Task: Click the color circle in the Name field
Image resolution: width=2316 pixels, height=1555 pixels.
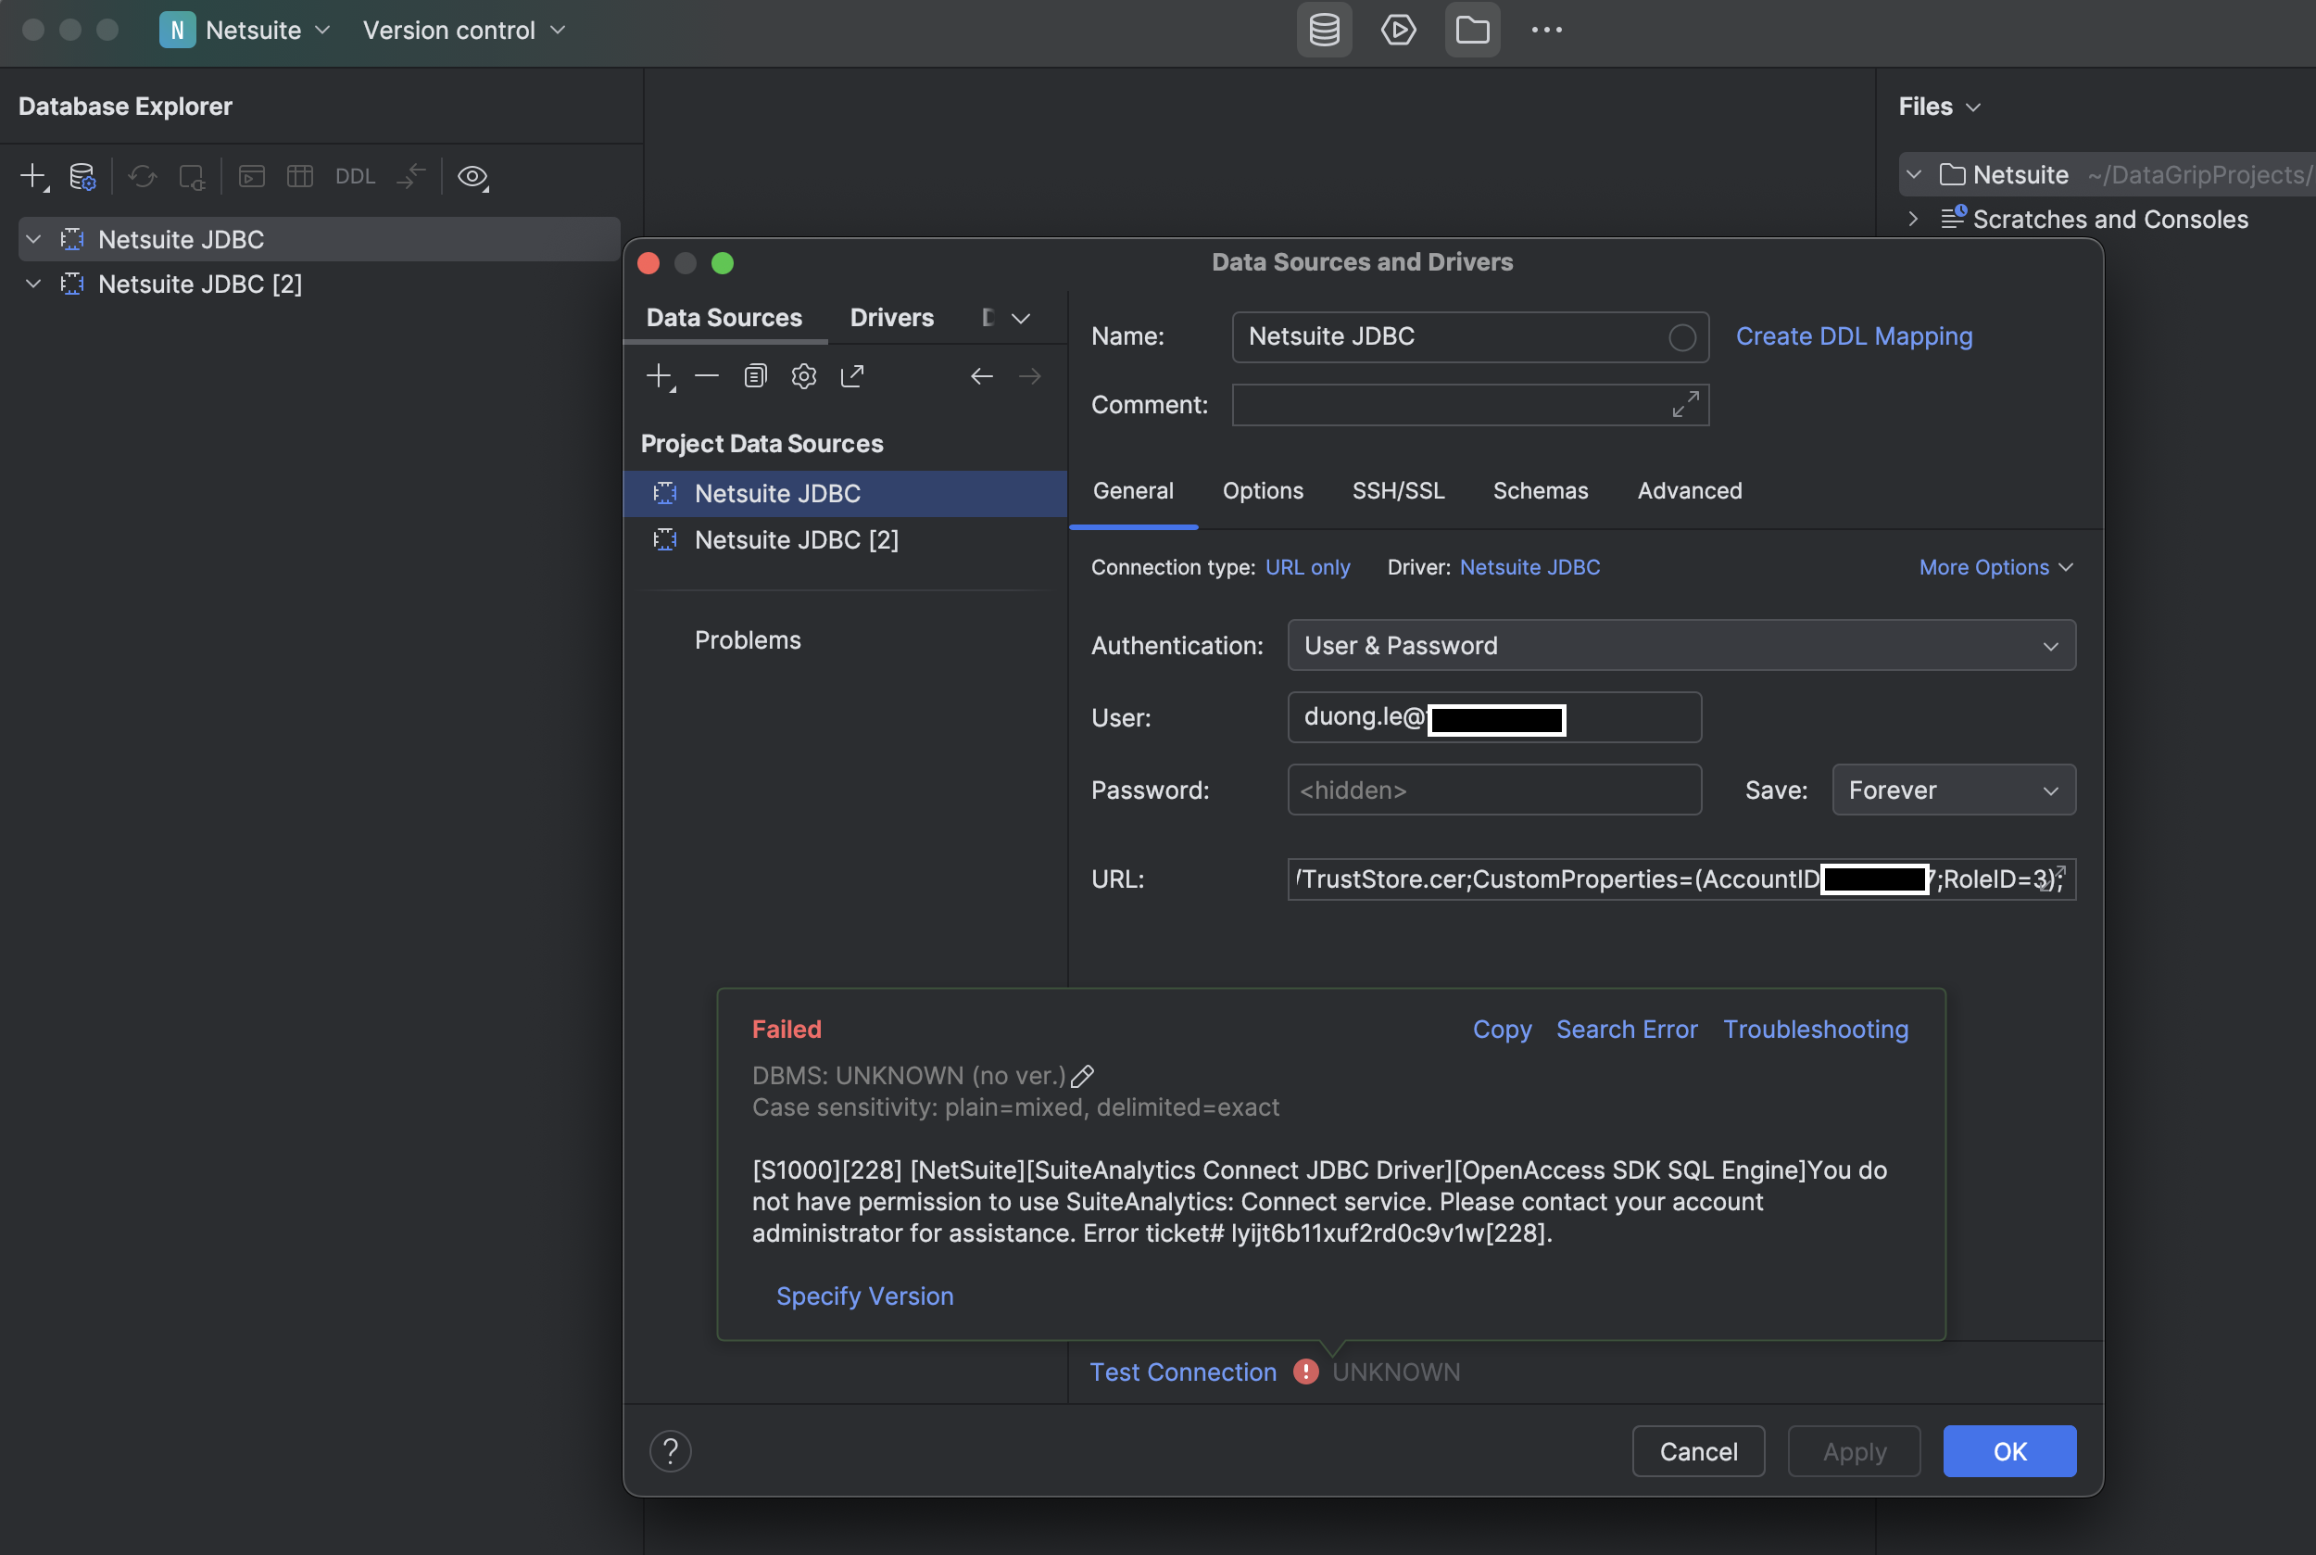Action: [1681, 337]
